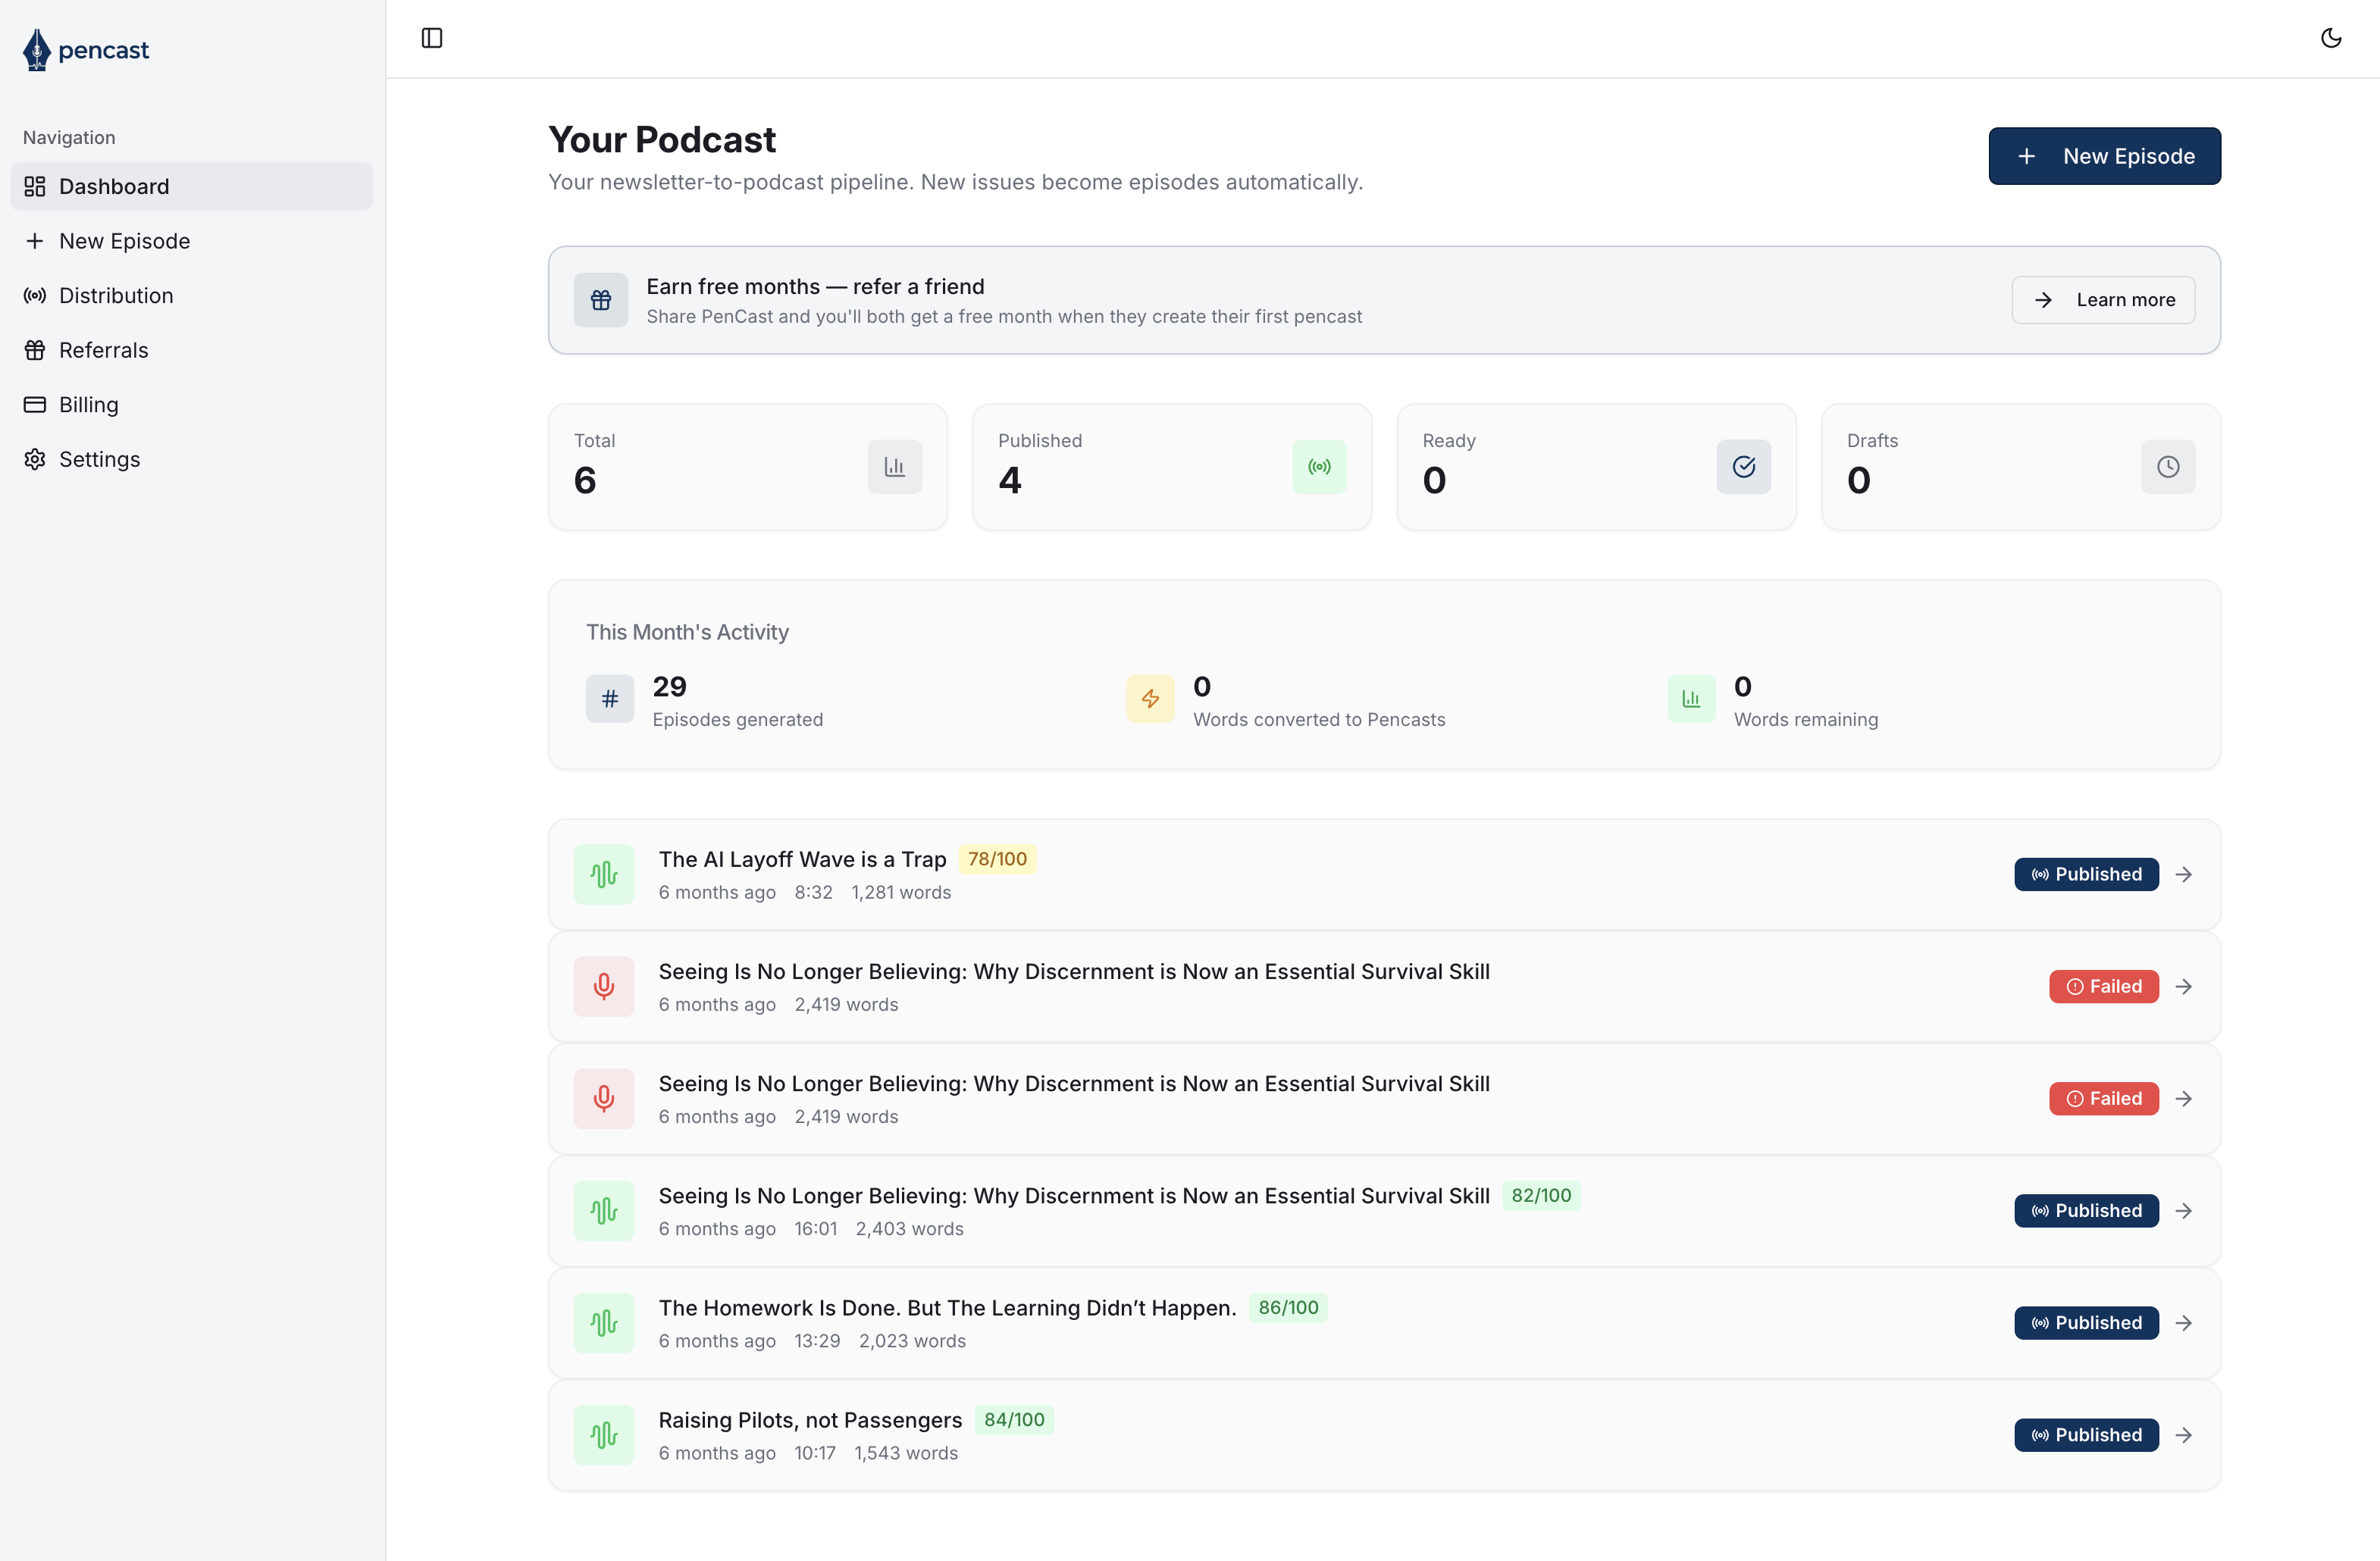The height and width of the screenshot is (1561, 2380).
Task: Click the bar chart icon in Total card
Action: pos(895,467)
